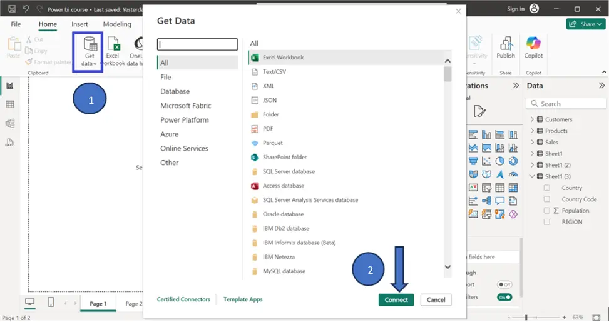Click the save icon in title bar
Viewport: 609px width, 322px height.
click(12, 9)
